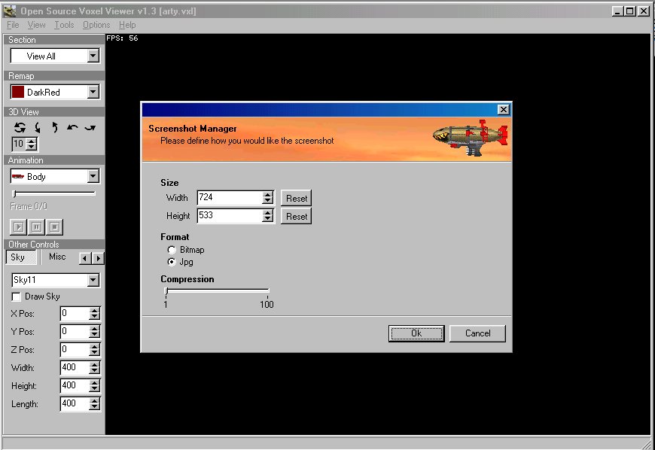Toggle the Draw Sky checkbox
This screenshot has height=450, width=655.
(17, 296)
